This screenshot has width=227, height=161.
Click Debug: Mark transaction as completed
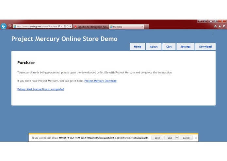click(x=41, y=89)
